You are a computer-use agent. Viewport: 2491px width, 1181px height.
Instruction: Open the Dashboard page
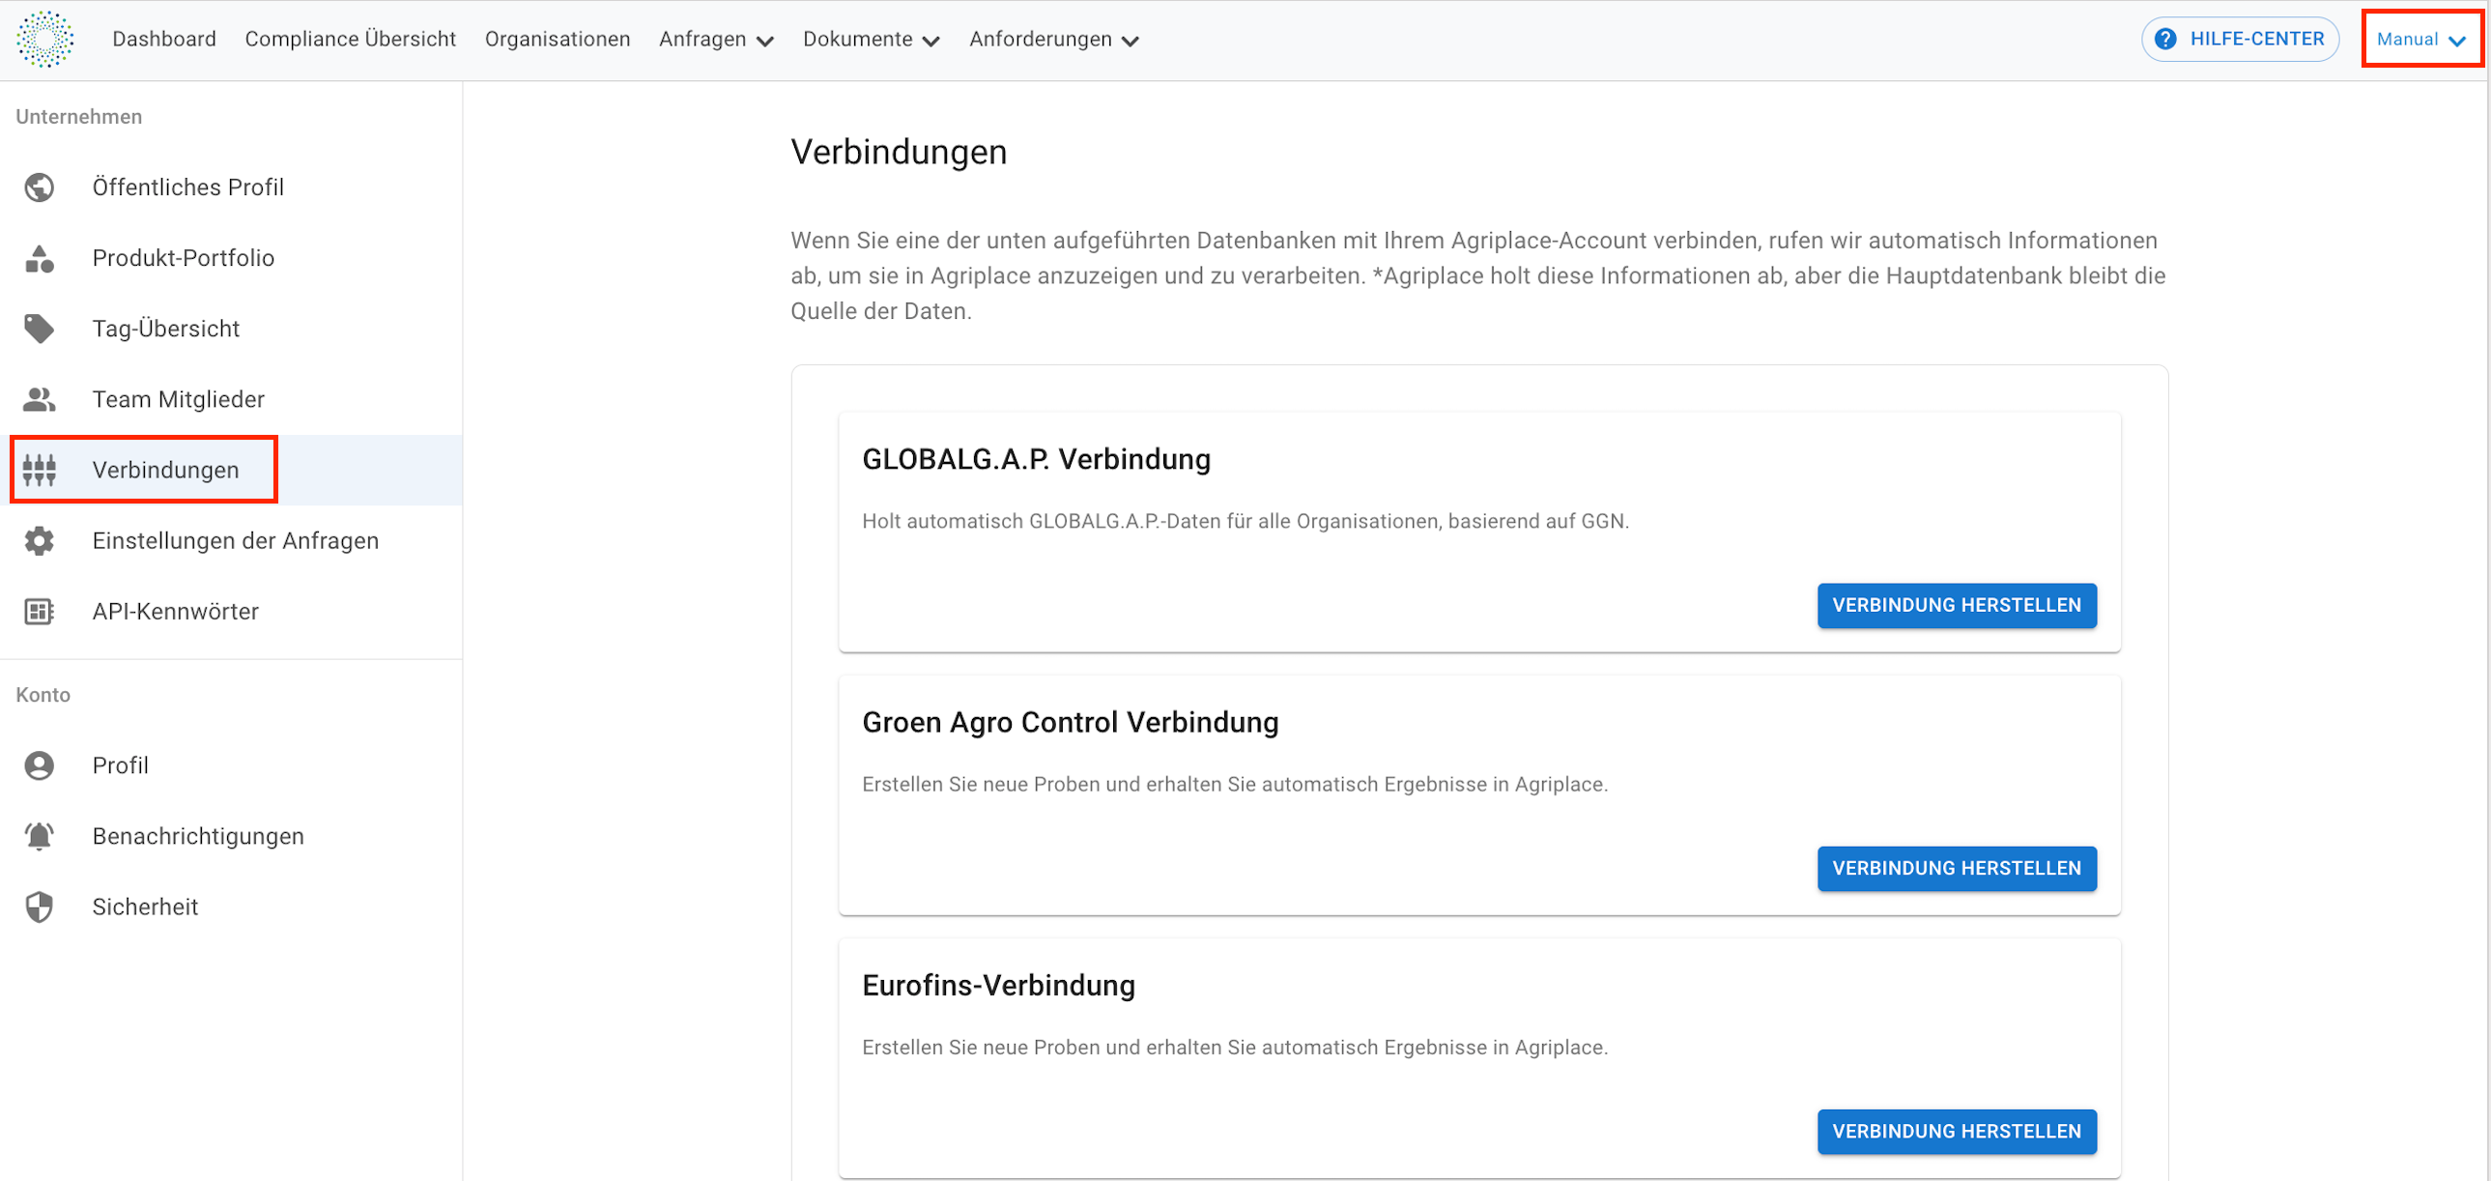[164, 40]
